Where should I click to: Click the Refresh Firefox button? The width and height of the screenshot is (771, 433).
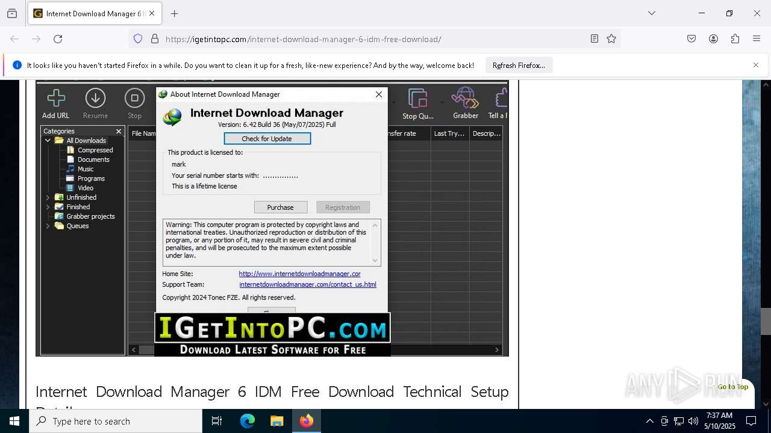[519, 65]
